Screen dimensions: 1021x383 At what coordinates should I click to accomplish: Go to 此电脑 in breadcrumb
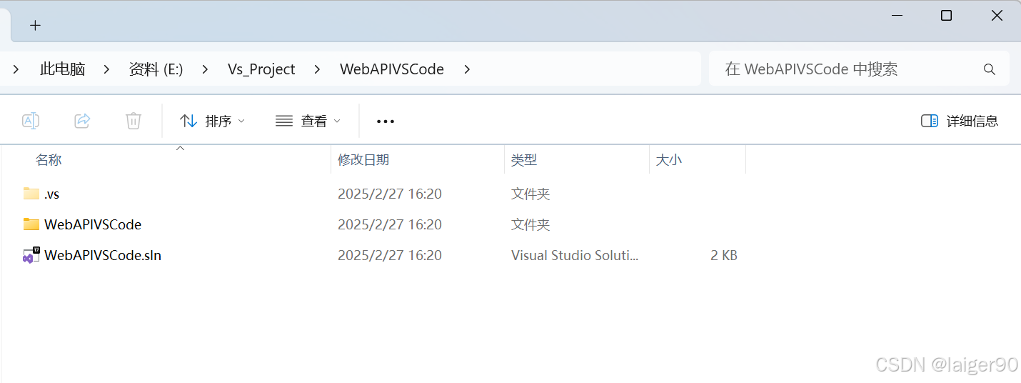point(63,69)
